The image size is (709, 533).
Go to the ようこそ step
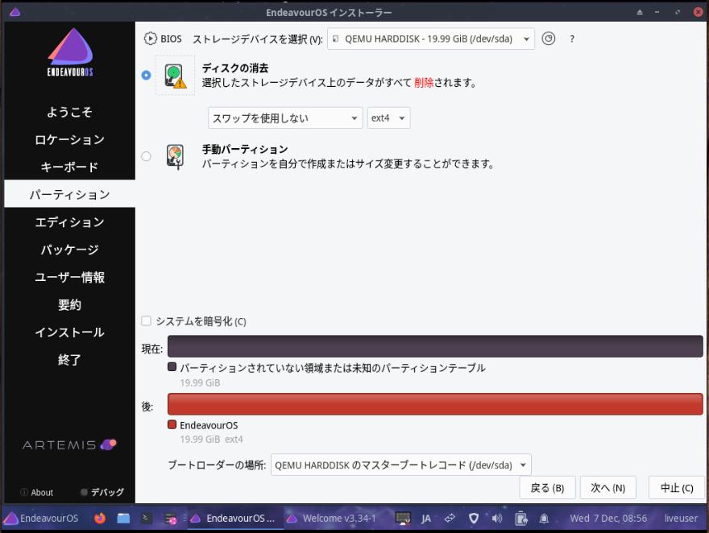tap(69, 112)
